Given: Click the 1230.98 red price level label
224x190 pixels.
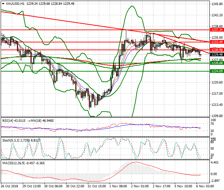Looking at the screenshot, I should (x=217, y=50).
